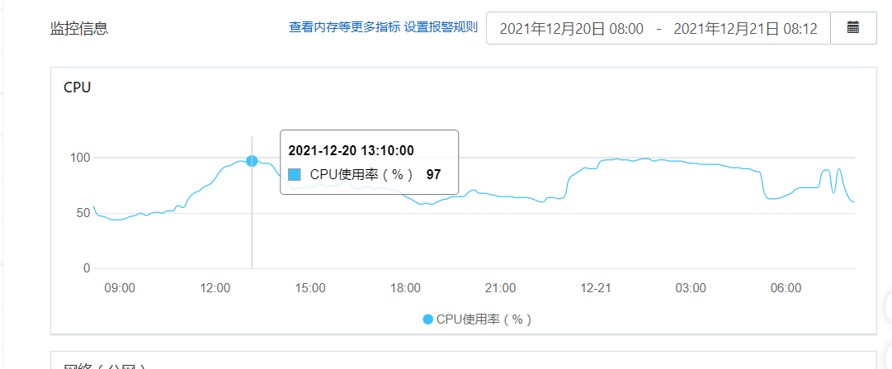Click the date range input field

[658, 28]
